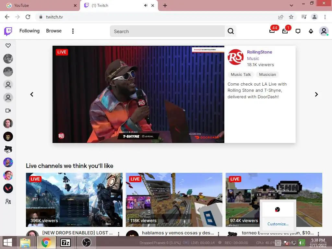
Task: Click the OBS icon in tray popup
Action: point(278,210)
